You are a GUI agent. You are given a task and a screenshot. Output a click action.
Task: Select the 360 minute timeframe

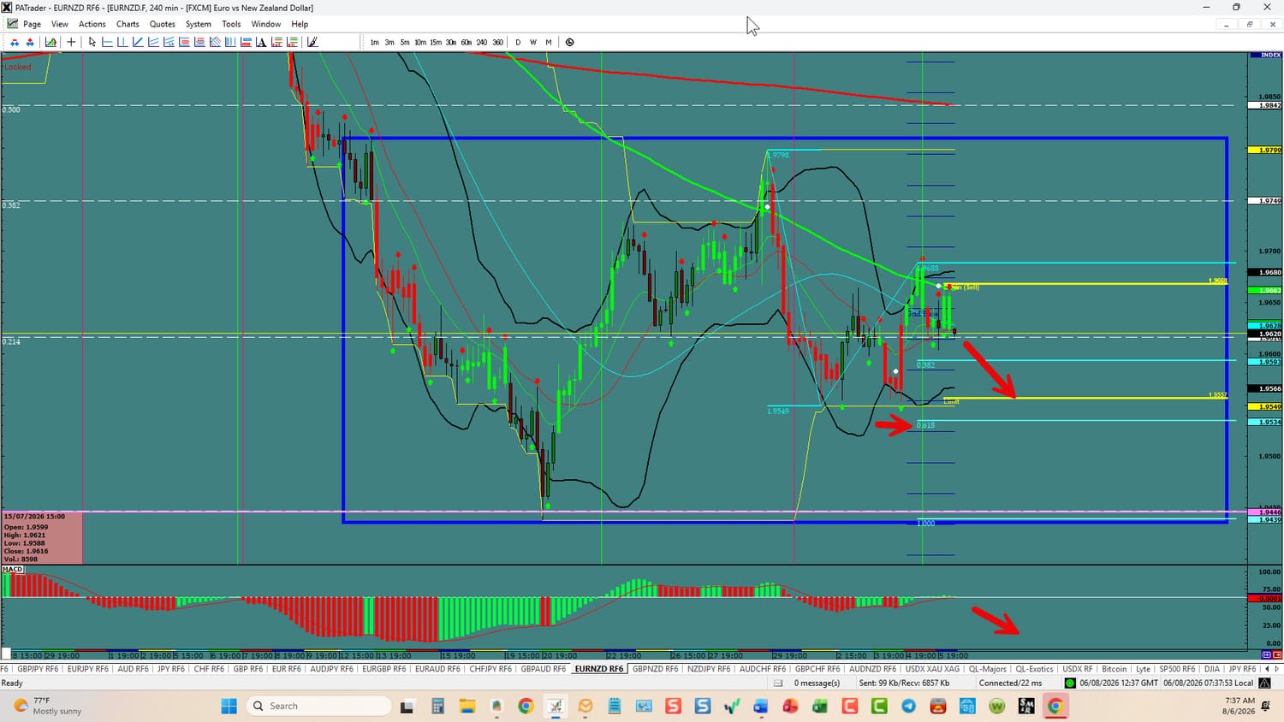click(x=497, y=42)
